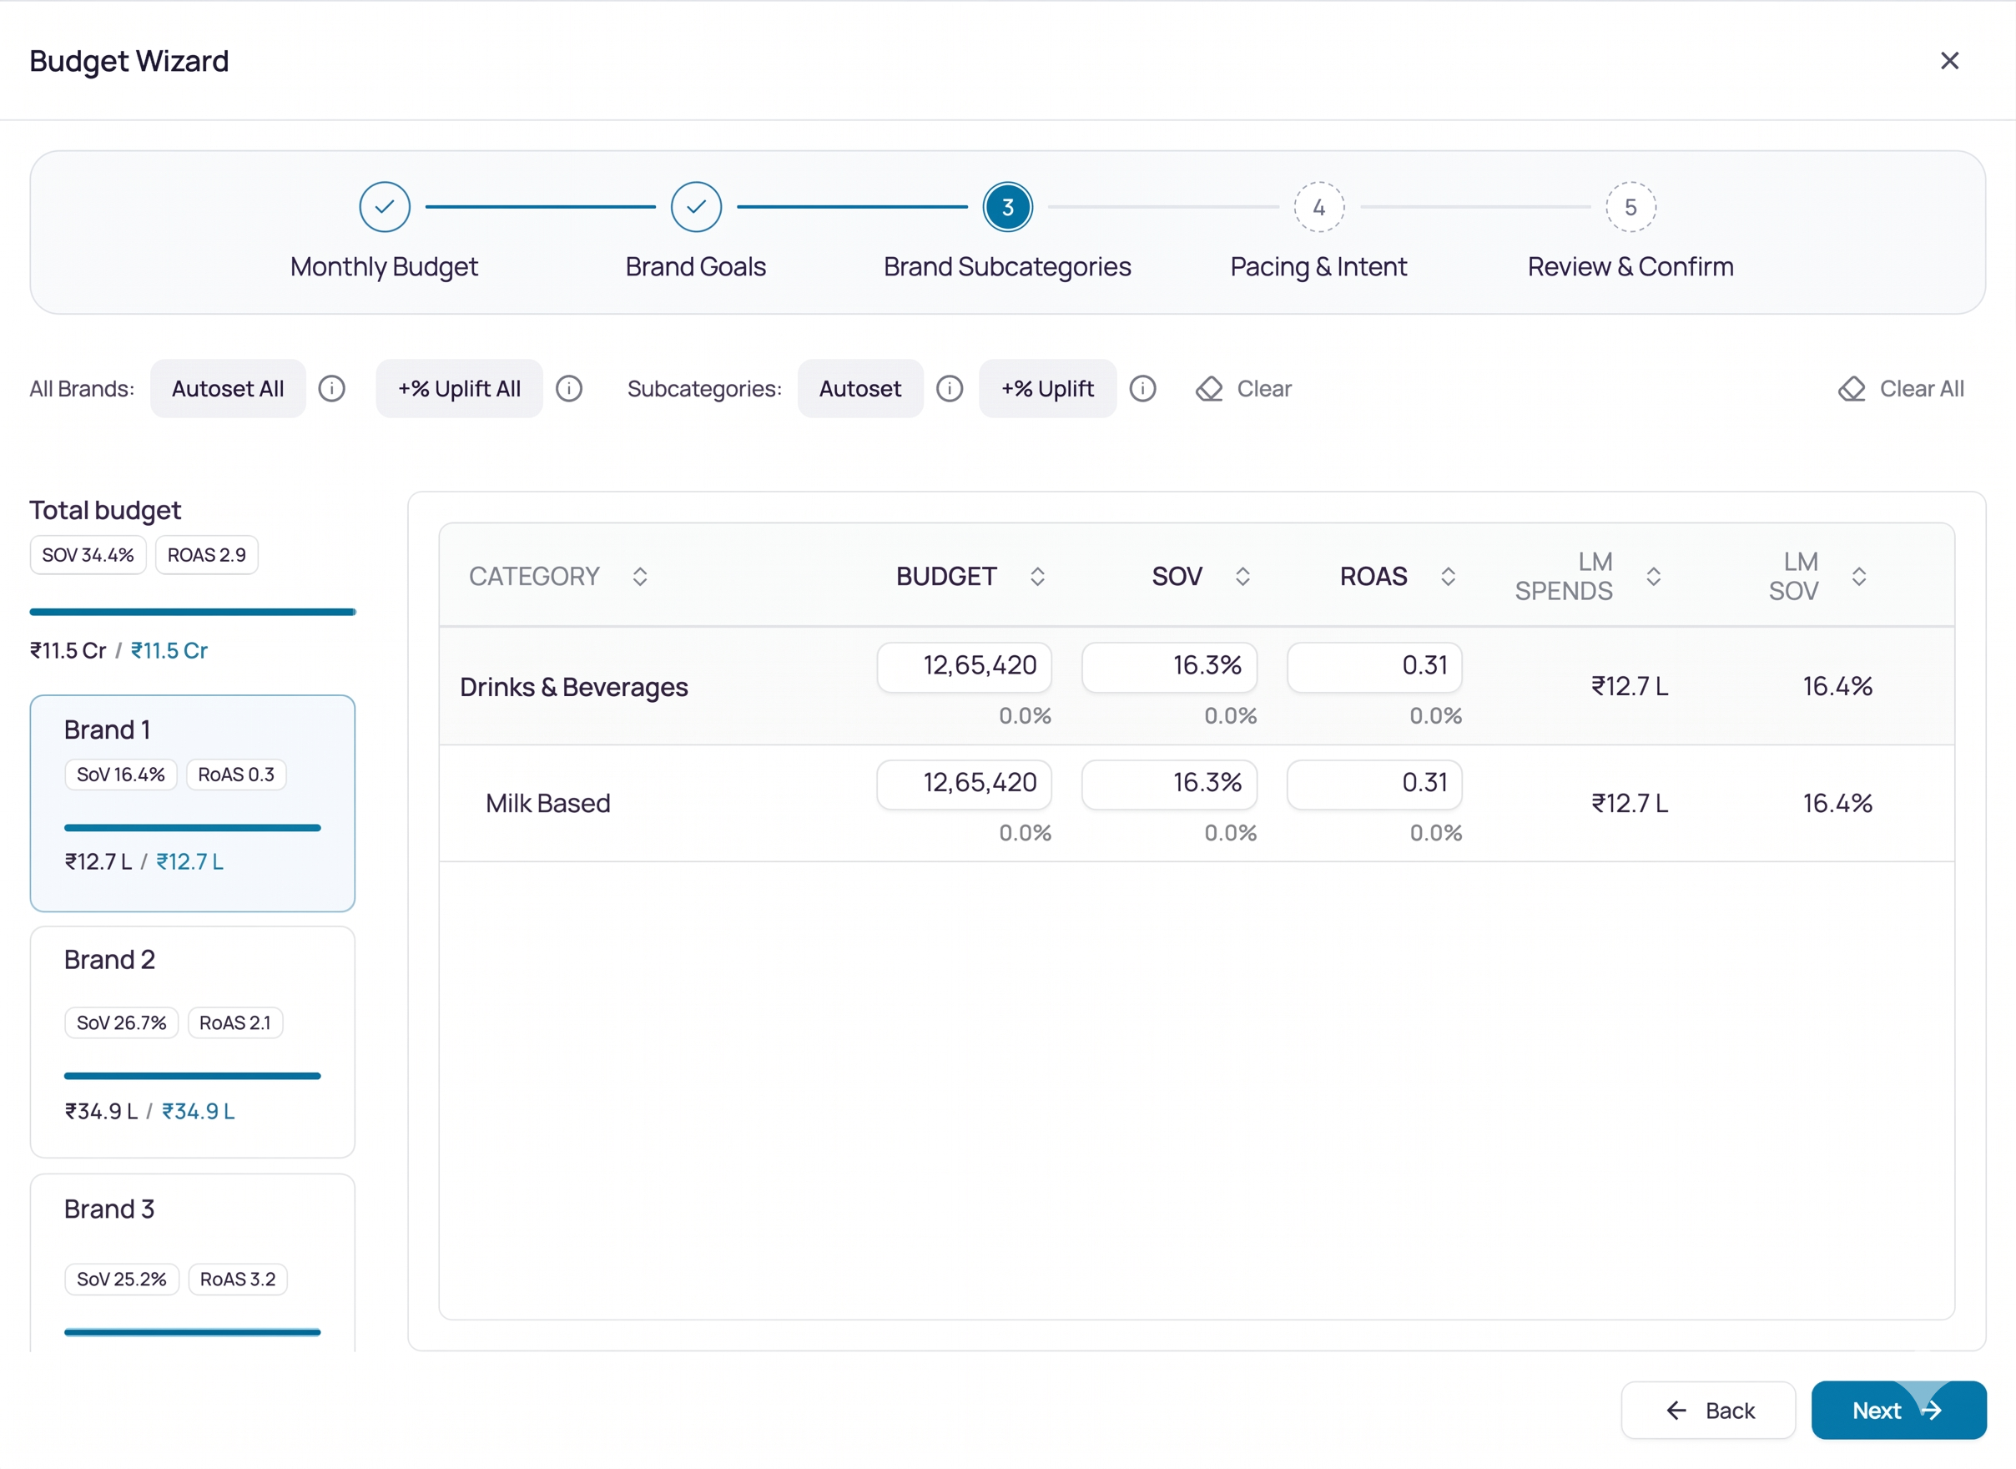Show info for Subcategories Autoset

(x=950, y=389)
